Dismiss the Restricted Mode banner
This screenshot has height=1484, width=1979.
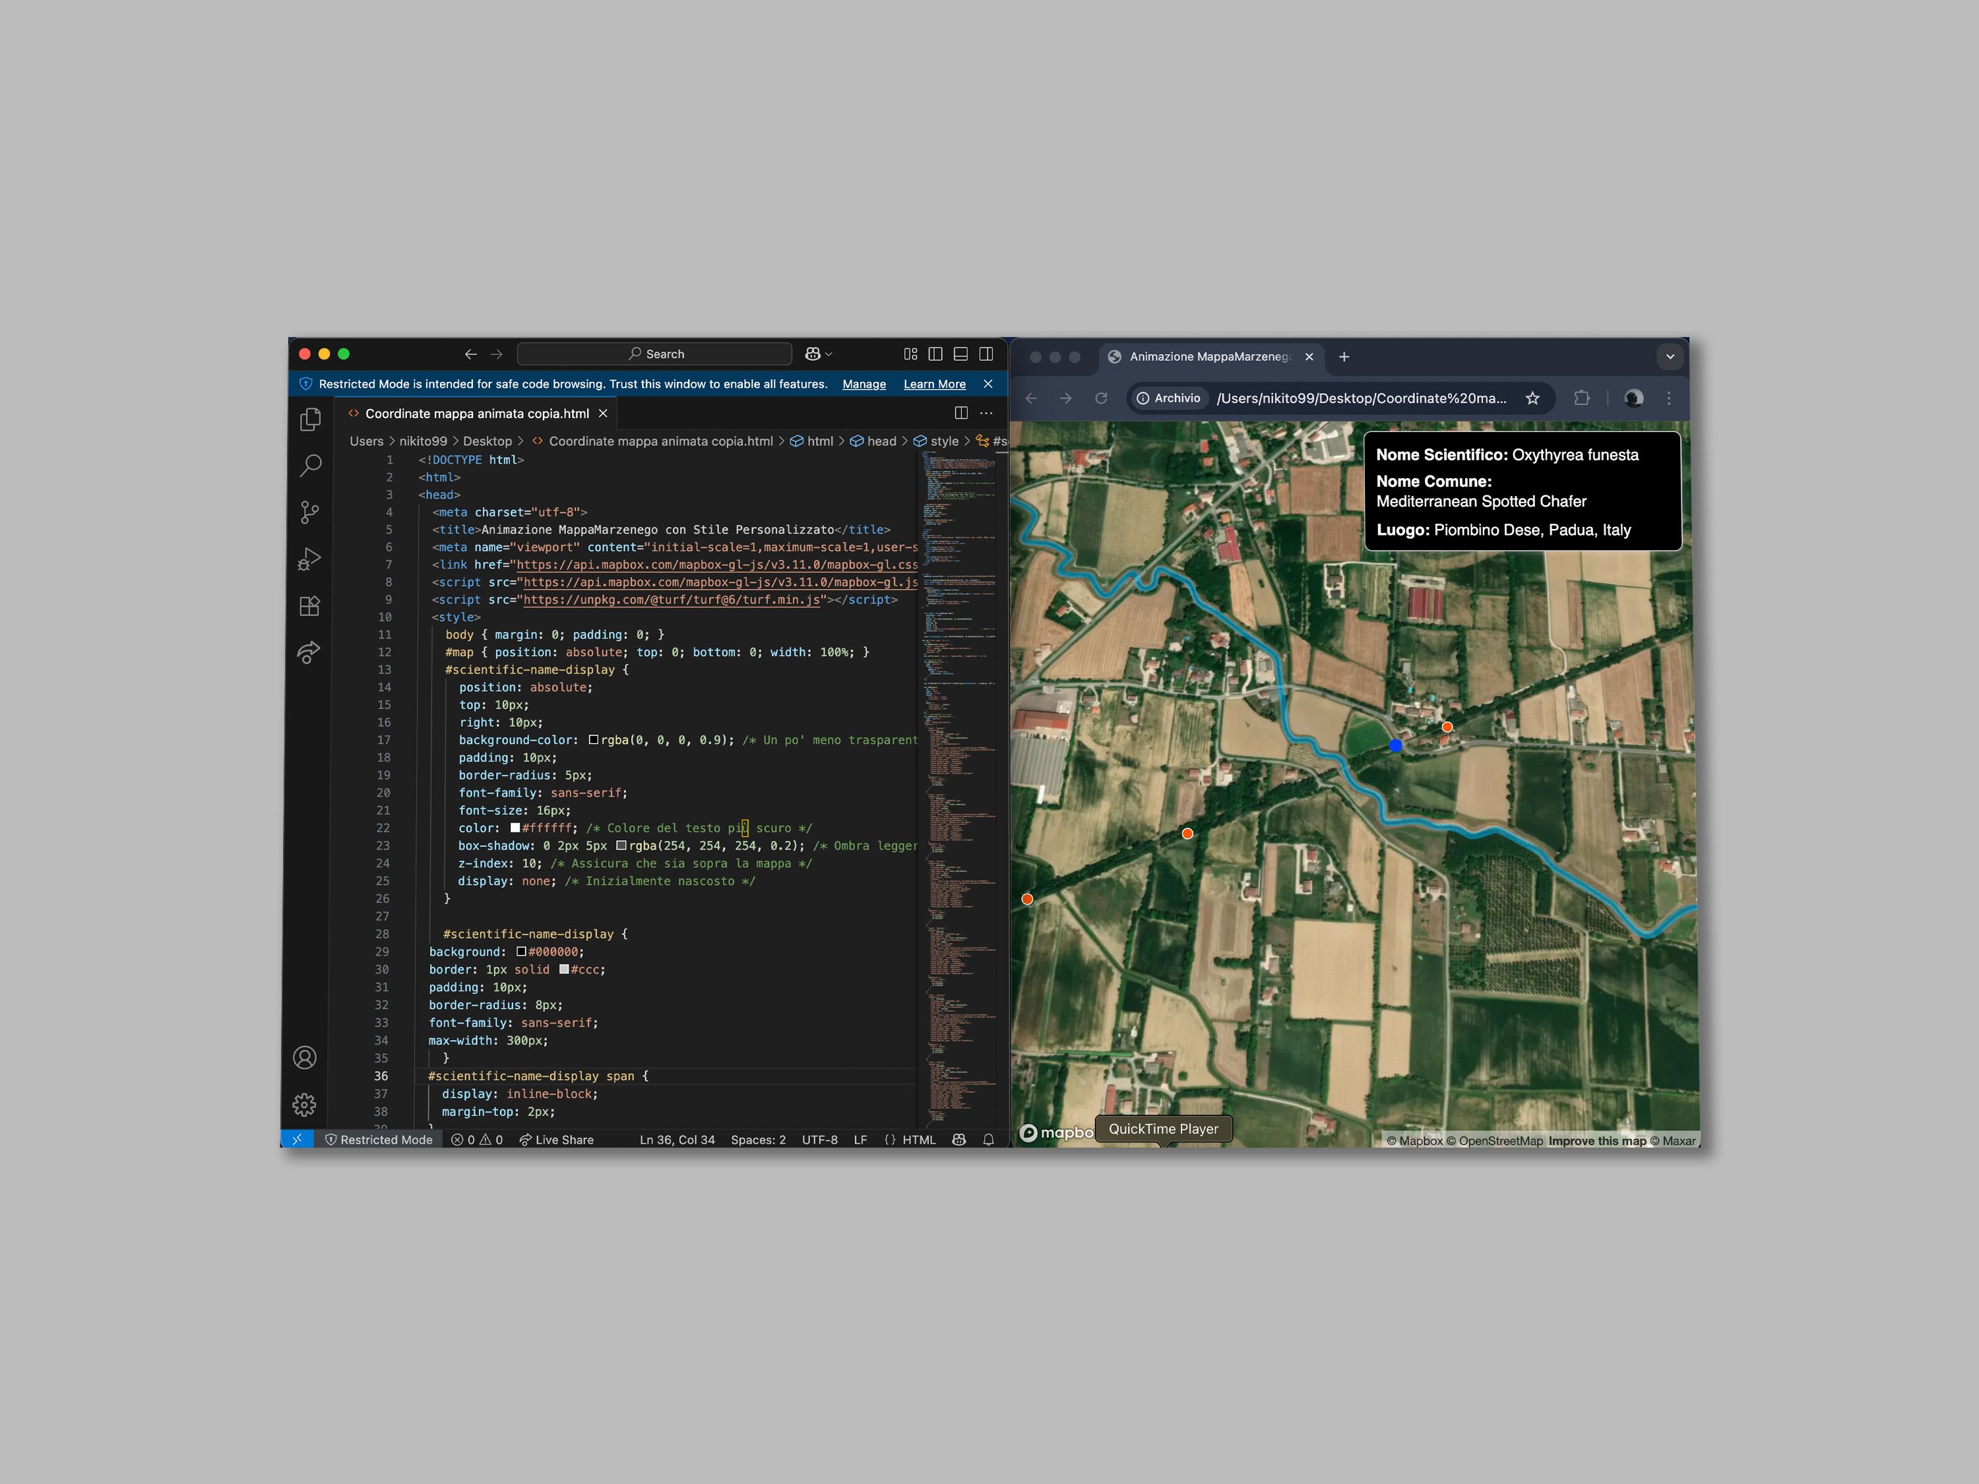988,384
